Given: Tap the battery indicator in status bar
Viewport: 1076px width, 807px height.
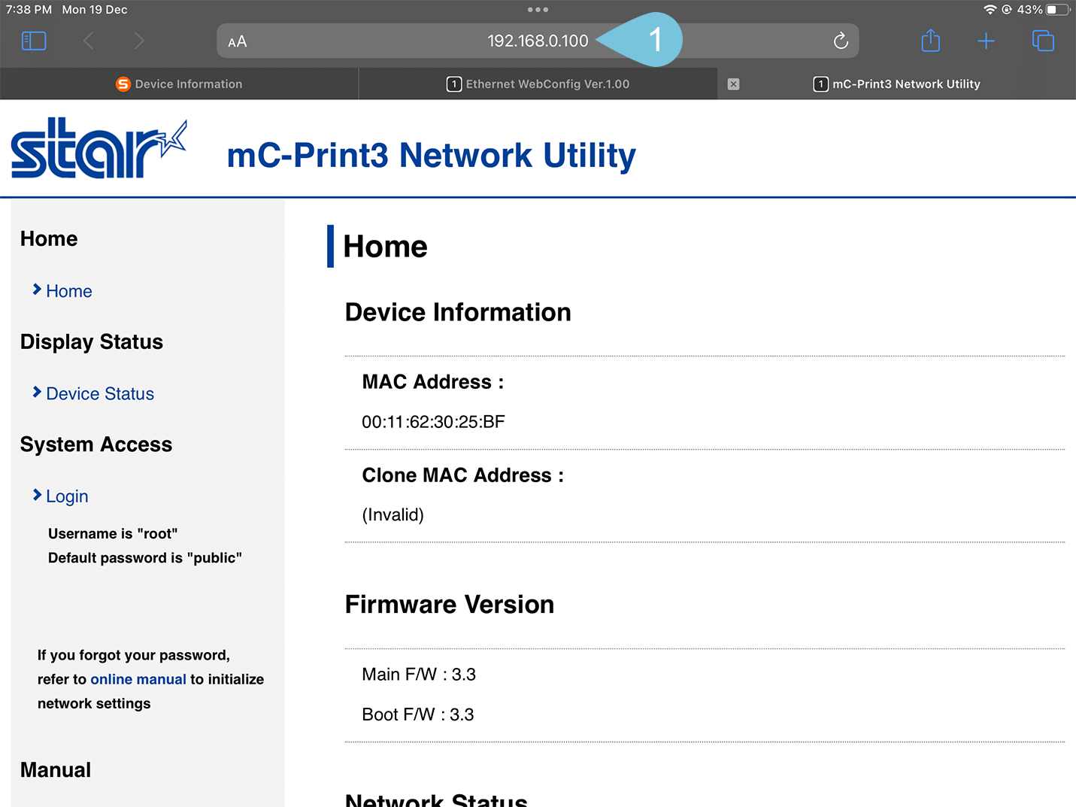Looking at the screenshot, I should tap(1056, 9).
